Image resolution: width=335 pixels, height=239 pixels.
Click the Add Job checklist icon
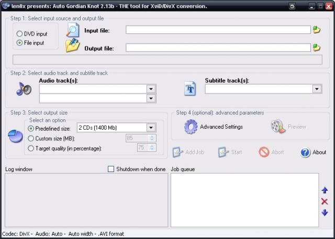point(178,152)
